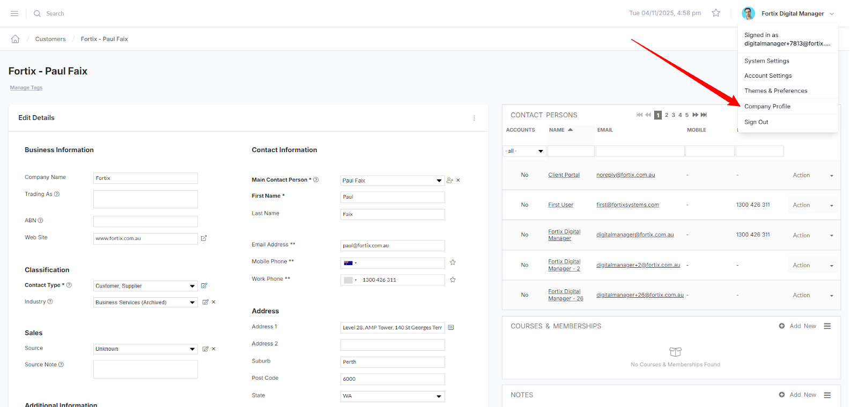858x407 pixels.
Task: Edit Industry options icon
Action: click(x=205, y=302)
